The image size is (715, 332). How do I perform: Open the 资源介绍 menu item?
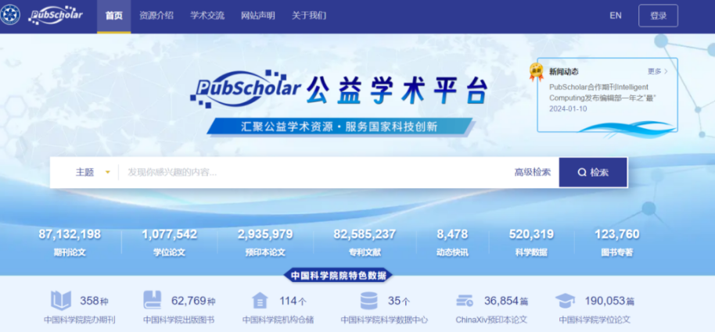coord(156,16)
